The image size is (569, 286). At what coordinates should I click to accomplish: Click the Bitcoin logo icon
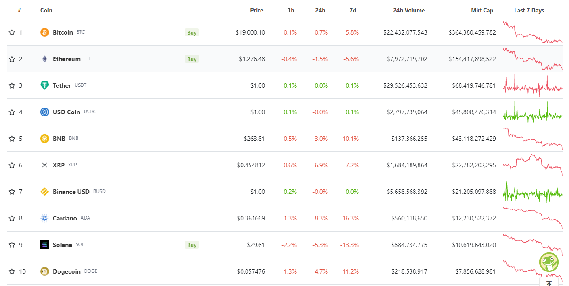[44, 32]
